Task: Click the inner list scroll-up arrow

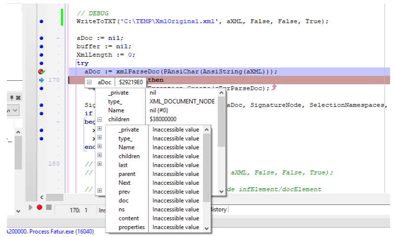Action: pos(207,130)
